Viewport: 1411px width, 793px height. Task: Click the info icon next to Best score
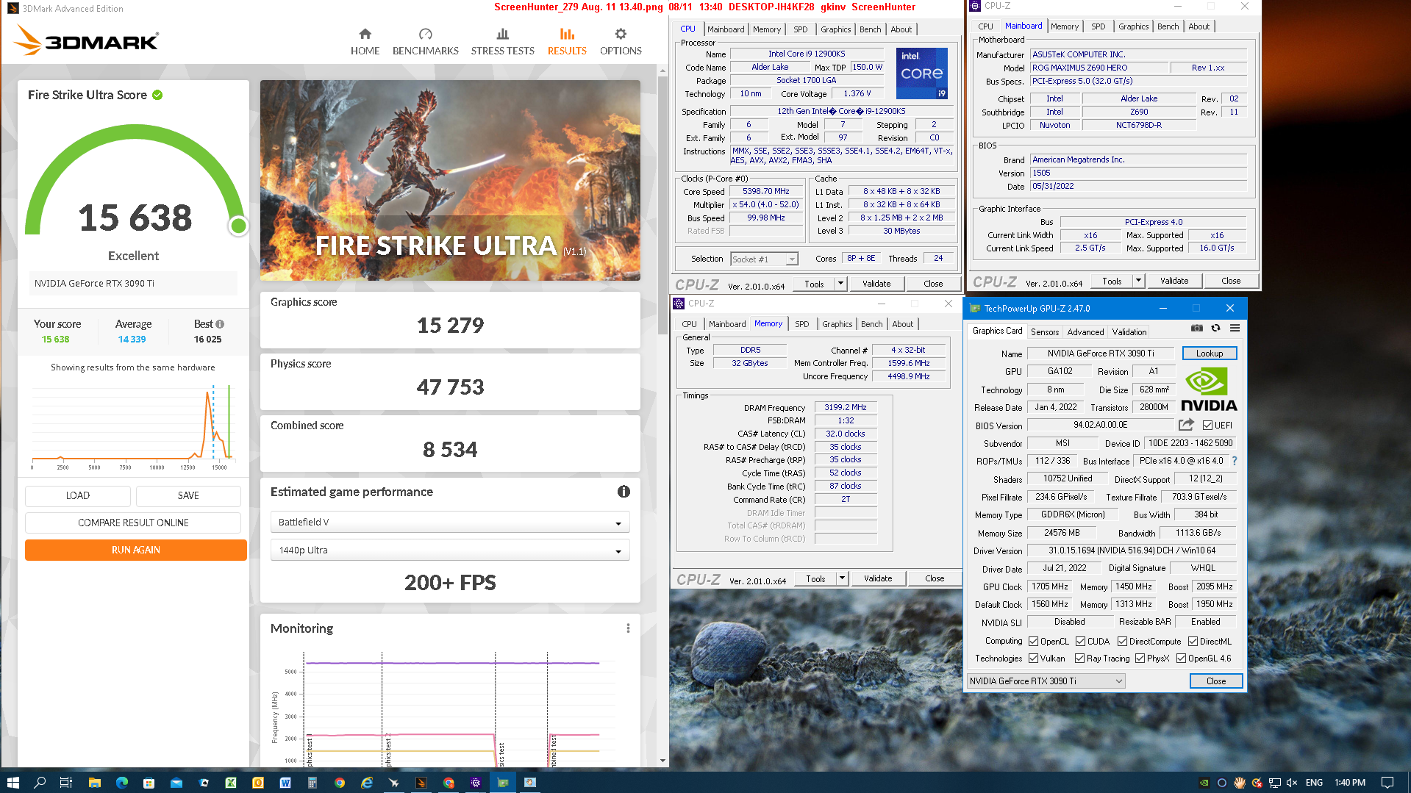coord(220,324)
